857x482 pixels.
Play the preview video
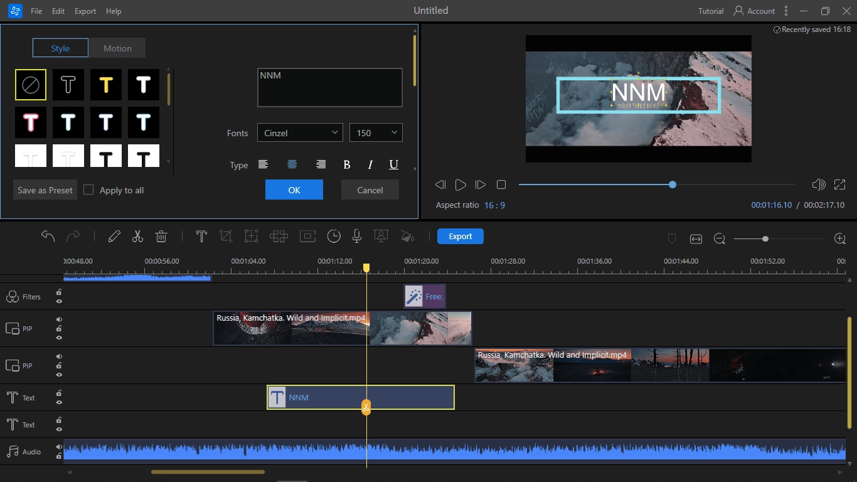460,185
